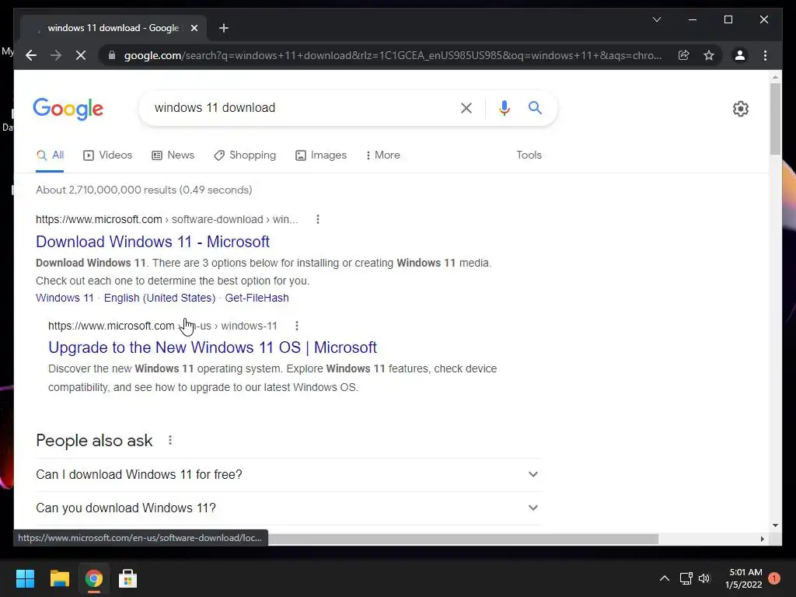Click the horizontal scrollbar thumb
Image resolution: width=796 pixels, height=597 pixels.
[463, 539]
